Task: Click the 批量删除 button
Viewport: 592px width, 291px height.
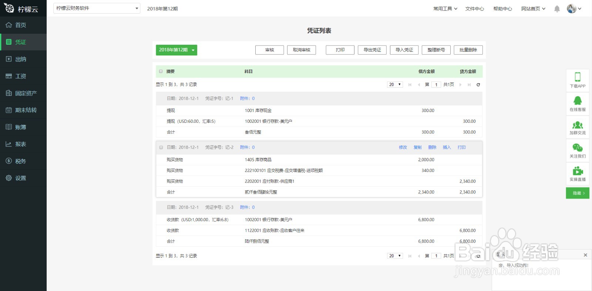Action: (468, 50)
